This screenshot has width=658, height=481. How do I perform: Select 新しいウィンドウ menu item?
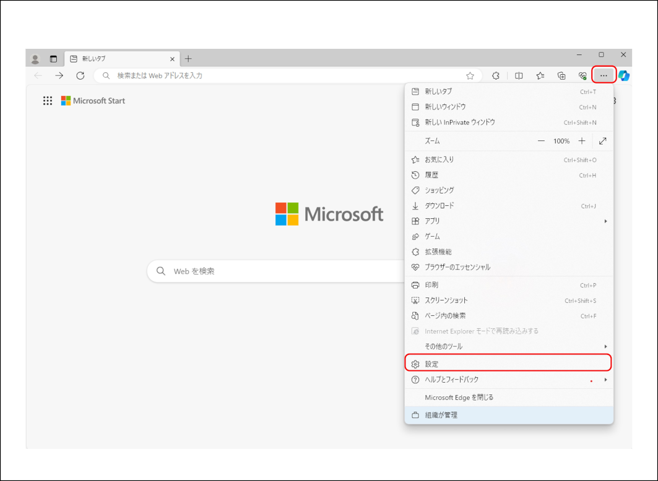coord(509,107)
